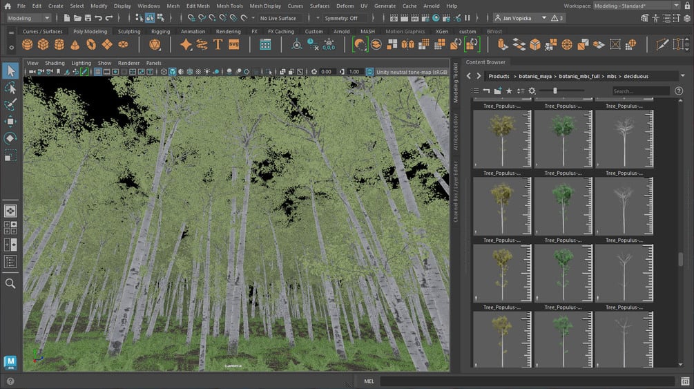
Task: Click the 'botaniq_maya' breadcrumb path link
Action: point(534,76)
